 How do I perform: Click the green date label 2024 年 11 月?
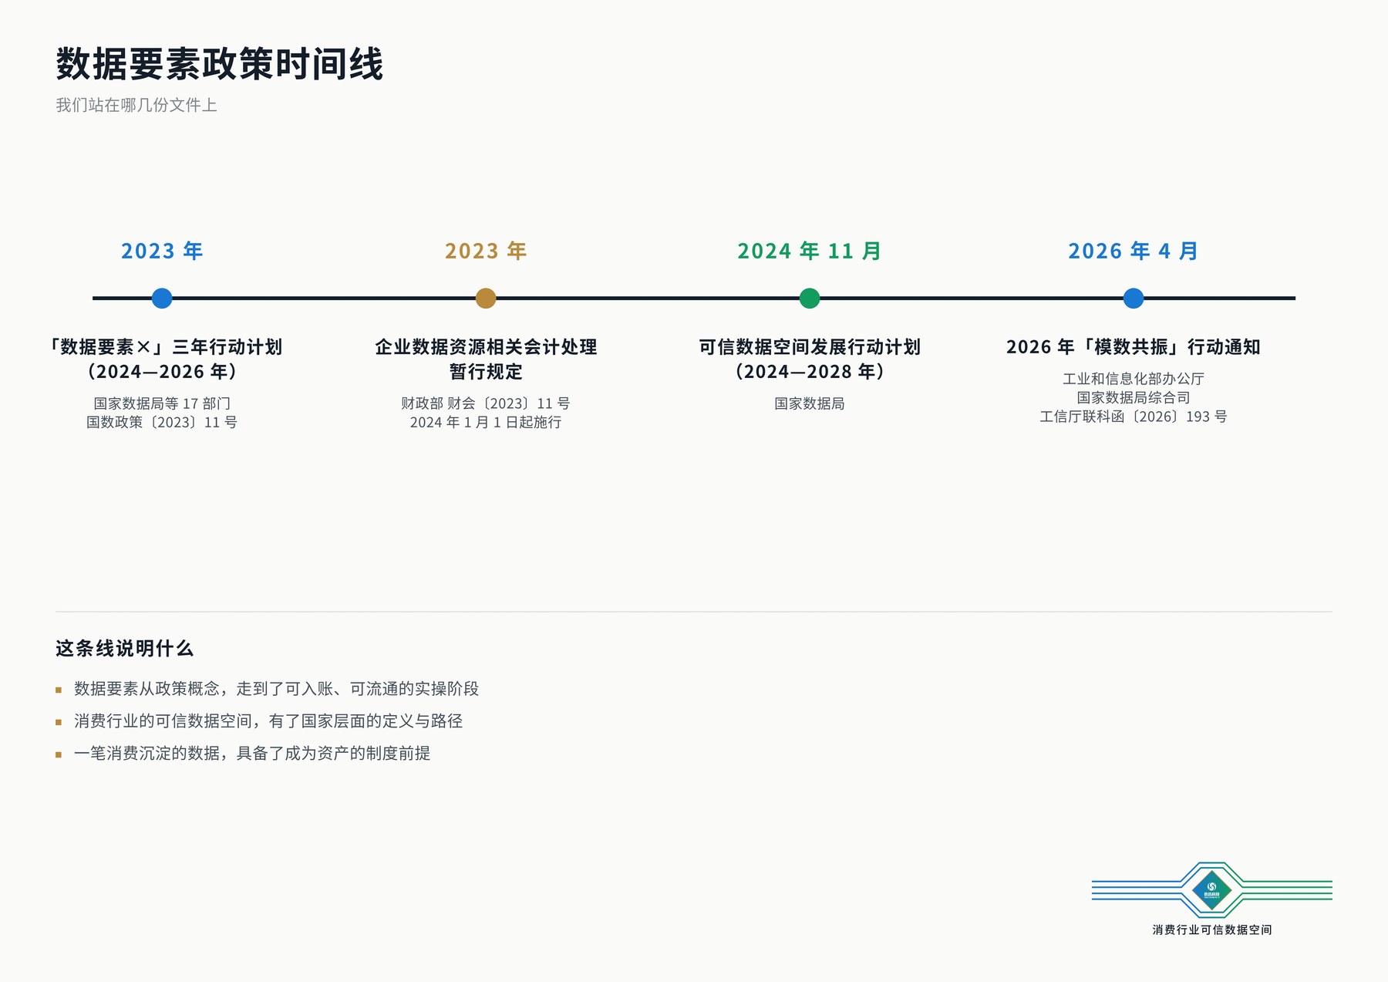[810, 251]
